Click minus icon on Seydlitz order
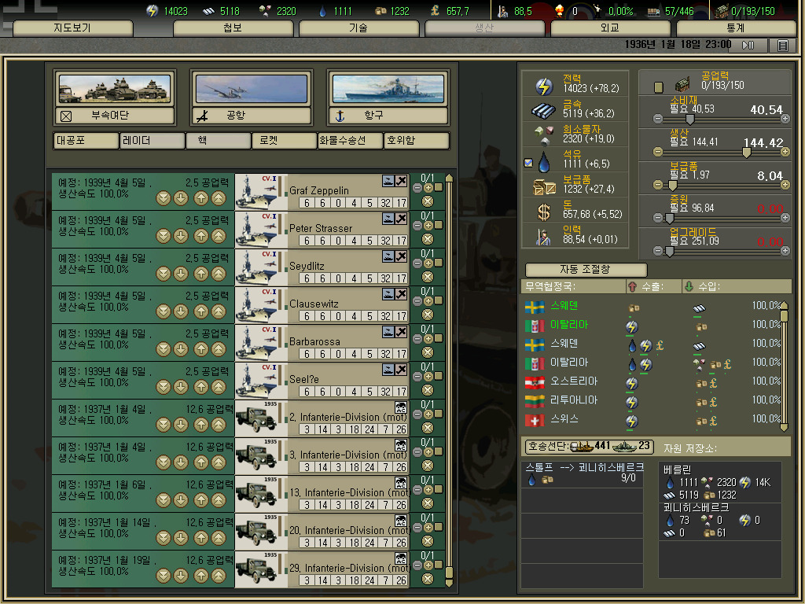 [x=417, y=263]
